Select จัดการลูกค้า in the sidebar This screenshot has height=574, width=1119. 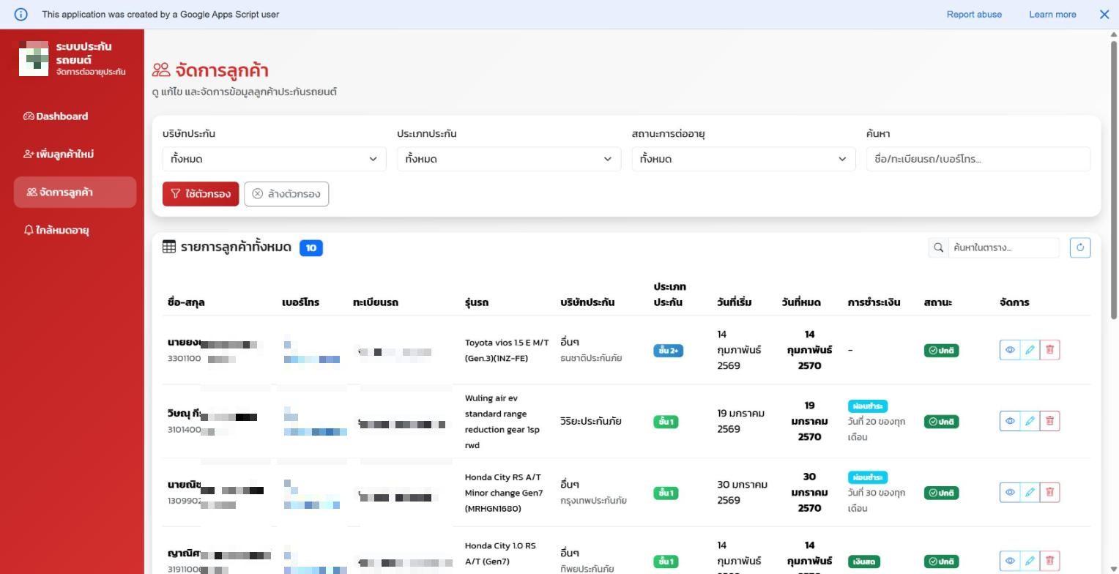pyautogui.click(x=75, y=192)
